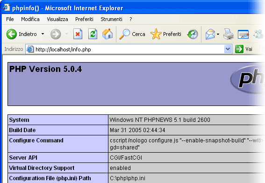Click 'Mar 31 2005 02:44:34' value
Viewport: 265px width, 183px height.
[137, 130]
